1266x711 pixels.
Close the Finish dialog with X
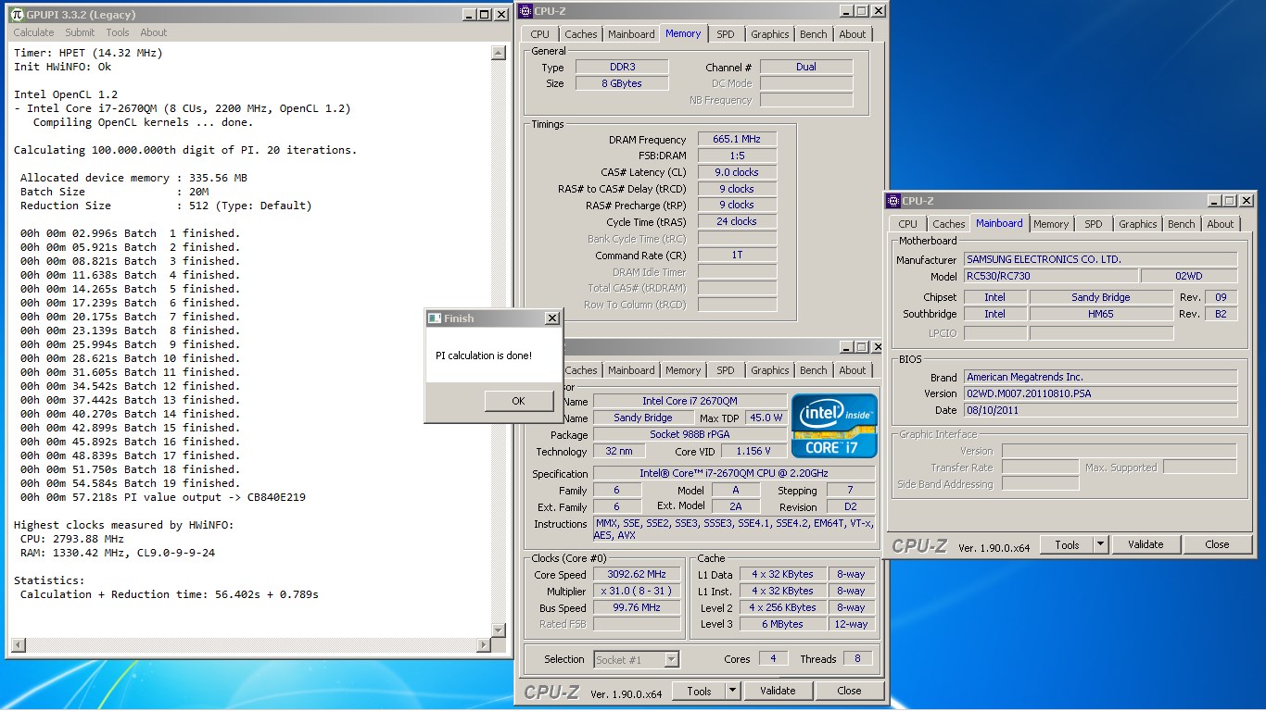[x=551, y=318]
